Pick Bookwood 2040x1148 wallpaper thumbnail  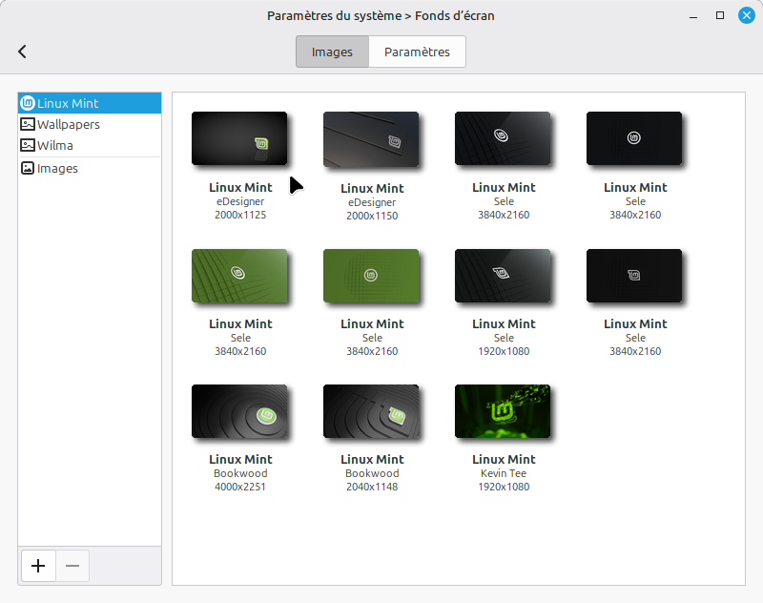371,411
